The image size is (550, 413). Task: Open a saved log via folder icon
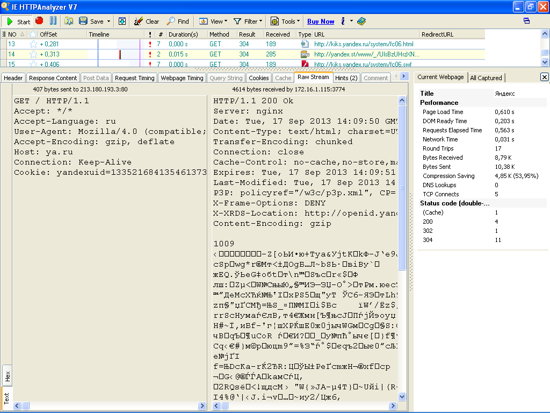[x=69, y=22]
